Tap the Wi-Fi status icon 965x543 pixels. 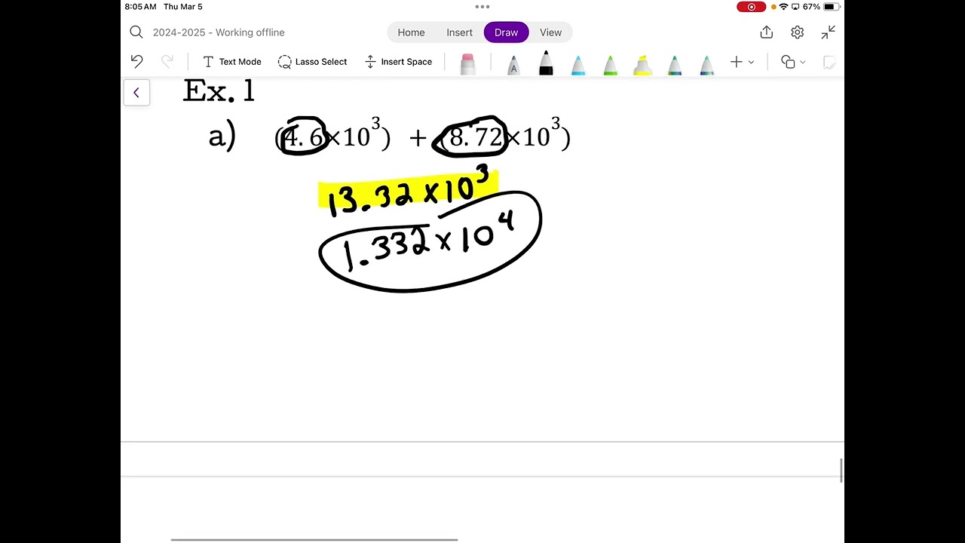tap(783, 7)
